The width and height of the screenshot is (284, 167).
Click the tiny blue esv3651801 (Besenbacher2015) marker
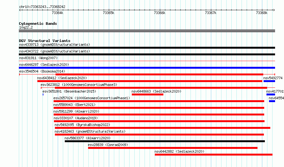click(43, 94)
